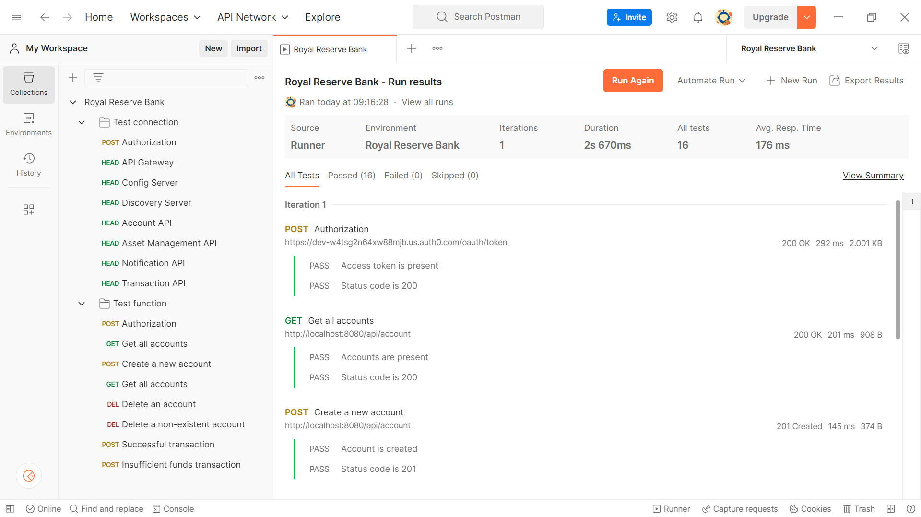Switch to the Passed (16) tab
921x517 pixels.
352,176
